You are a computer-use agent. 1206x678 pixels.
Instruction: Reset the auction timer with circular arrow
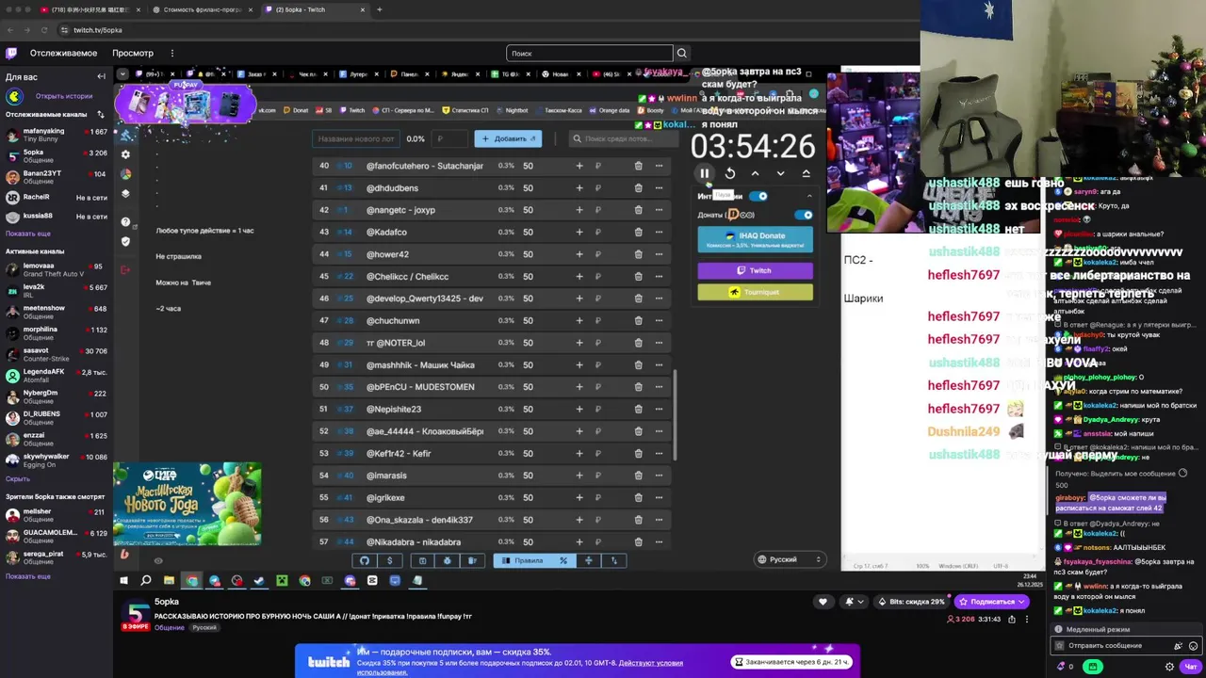tap(729, 173)
